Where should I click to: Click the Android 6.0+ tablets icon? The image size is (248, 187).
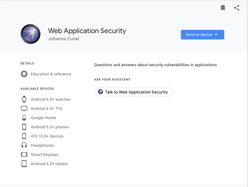click(24, 164)
